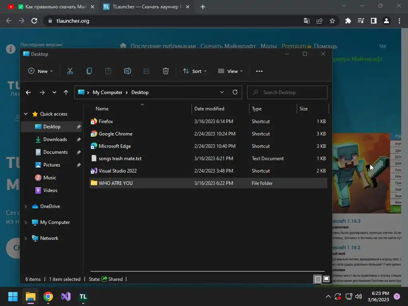The height and width of the screenshot is (306, 408).
Task: Click My Computer in address breadcrumb
Action: point(108,92)
